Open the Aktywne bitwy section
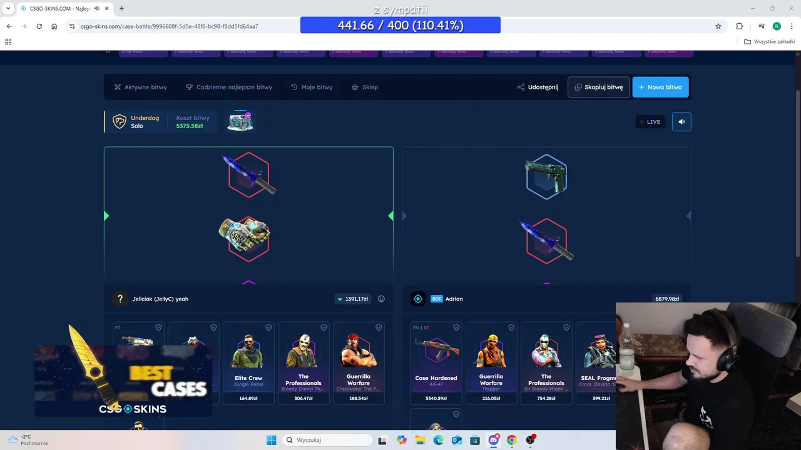This screenshot has height=450, width=801. coord(140,87)
